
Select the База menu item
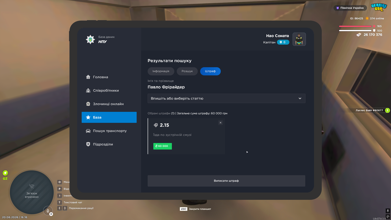[x=109, y=117]
